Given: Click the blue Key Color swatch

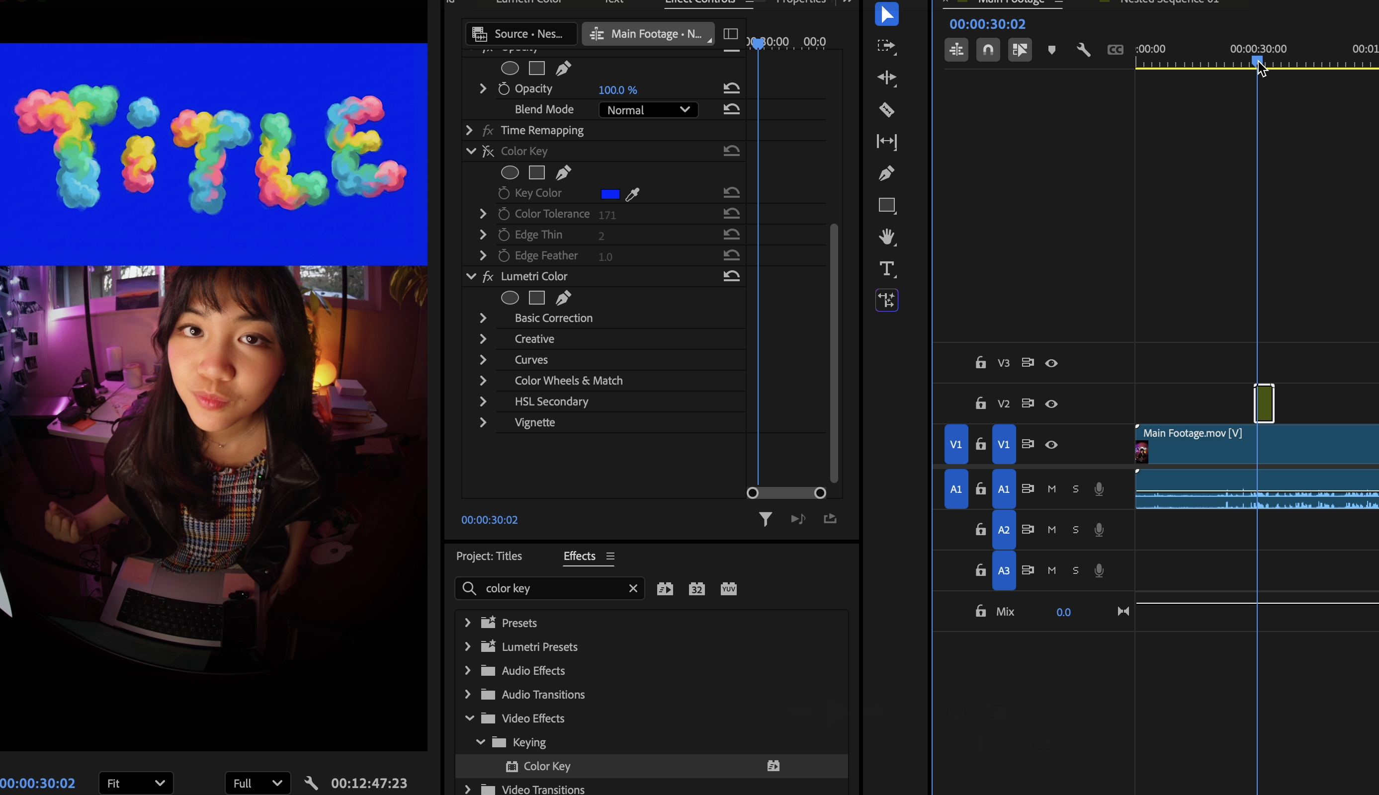Looking at the screenshot, I should pos(610,194).
